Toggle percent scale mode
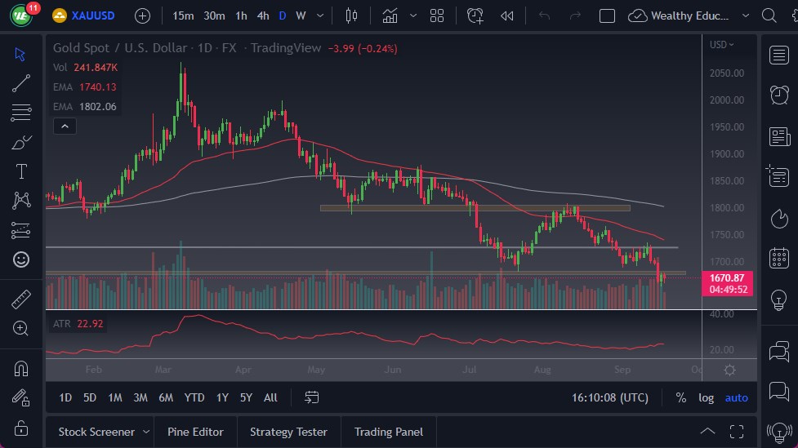 pyautogui.click(x=681, y=397)
